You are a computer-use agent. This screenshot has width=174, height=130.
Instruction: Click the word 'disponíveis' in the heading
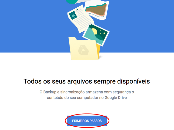tap(134, 81)
